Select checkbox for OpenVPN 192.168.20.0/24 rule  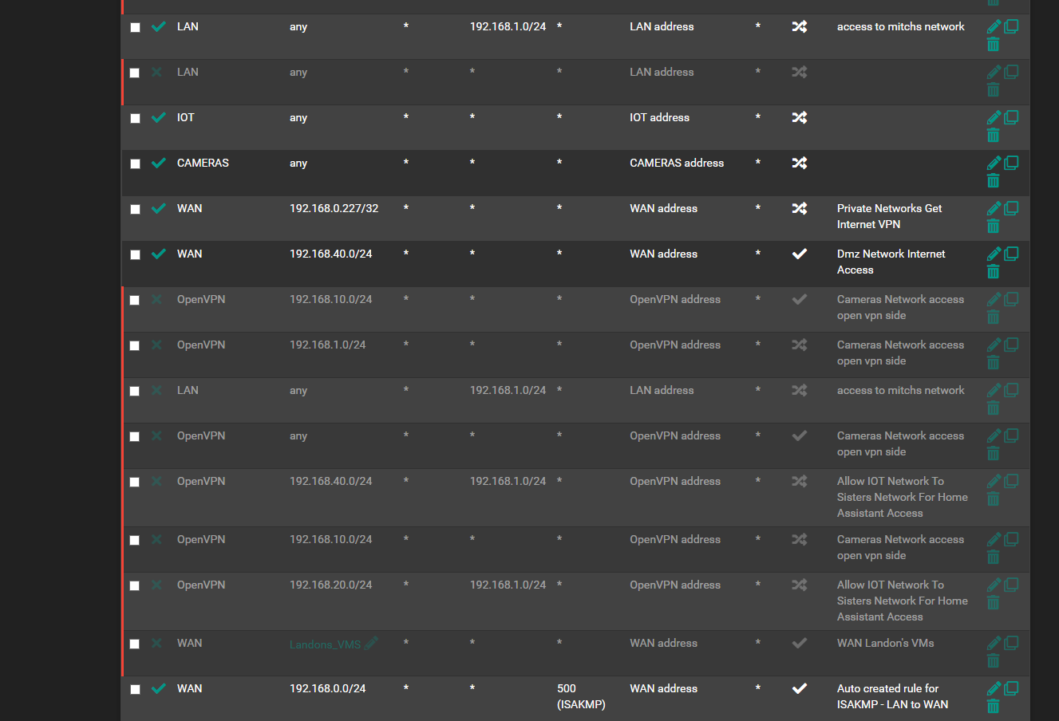pyautogui.click(x=135, y=585)
